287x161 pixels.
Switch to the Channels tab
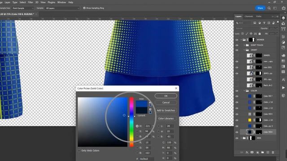(249, 17)
